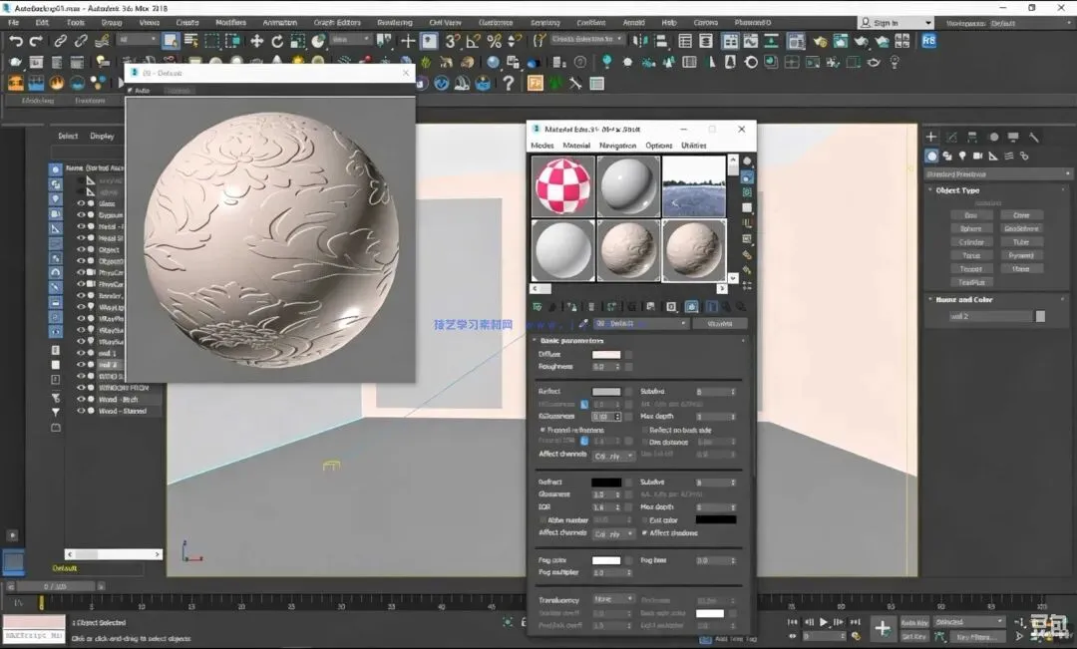Choose the Select and Move tool
Viewport: 1077px width, 649px height.
pyautogui.click(x=257, y=41)
